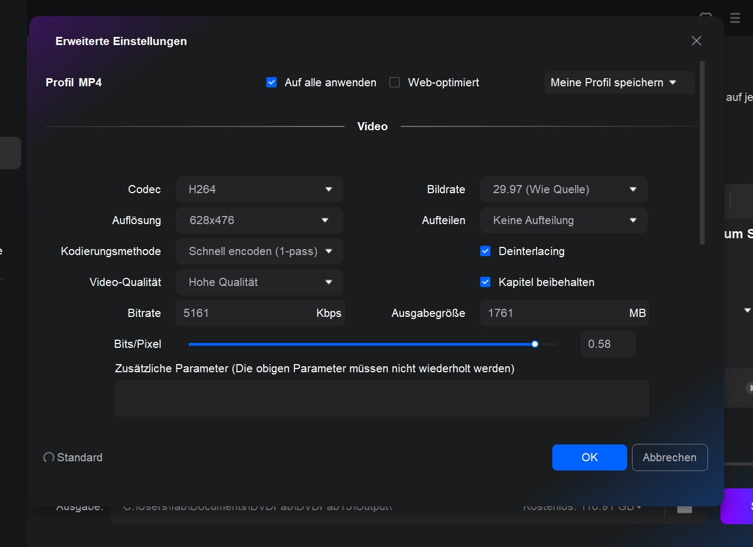Viewport: 753px width, 547px height.
Task: Click the Erweiterte Einstellungen title
Action: [121, 41]
